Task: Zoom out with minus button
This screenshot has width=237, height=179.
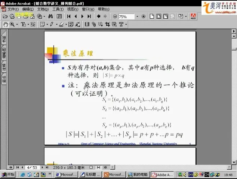Action: pyautogui.click(x=115, y=16)
